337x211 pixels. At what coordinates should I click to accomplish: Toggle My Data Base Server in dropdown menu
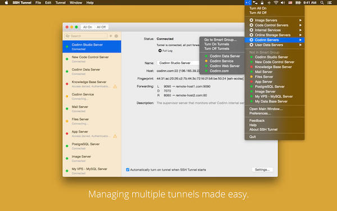(x=275, y=101)
